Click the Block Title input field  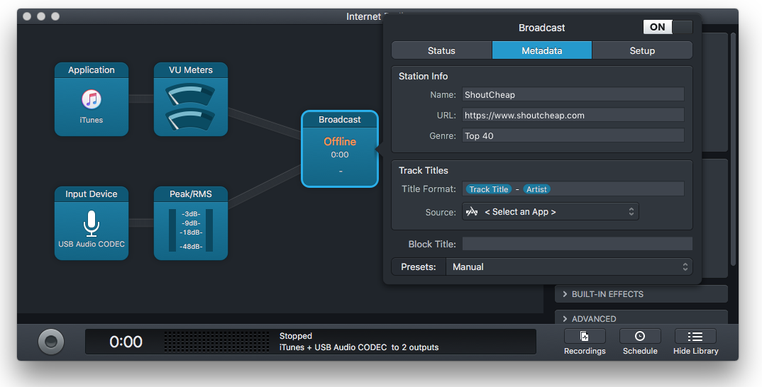coord(577,244)
